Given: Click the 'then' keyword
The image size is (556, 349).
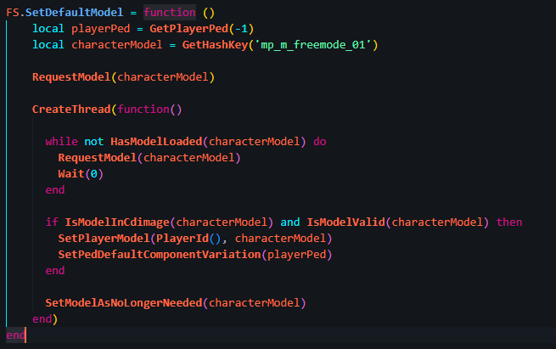Looking at the screenshot, I should [509, 222].
